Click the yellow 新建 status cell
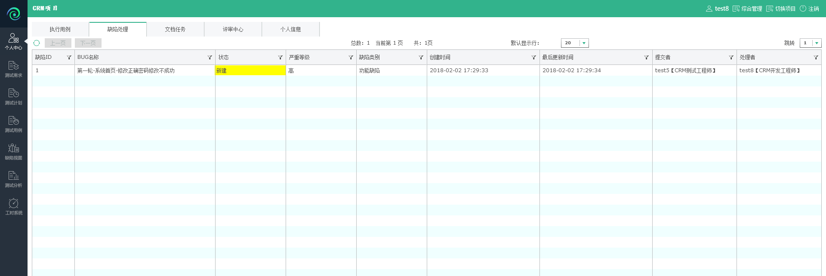Screen dimensions: 826x276 250,71
